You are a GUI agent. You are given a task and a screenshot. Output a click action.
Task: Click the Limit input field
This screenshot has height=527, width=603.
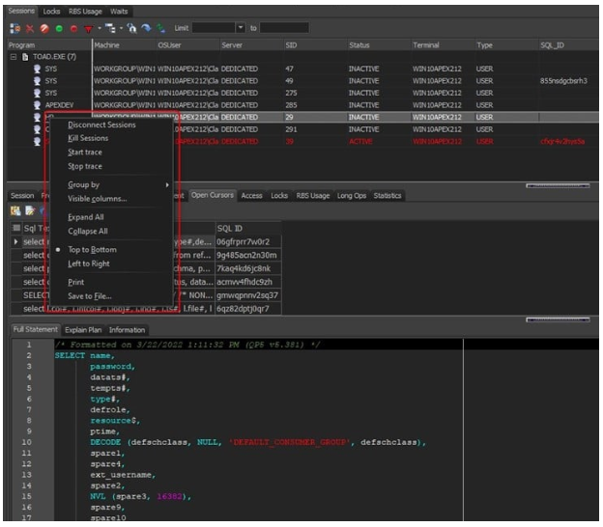click(x=214, y=28)
